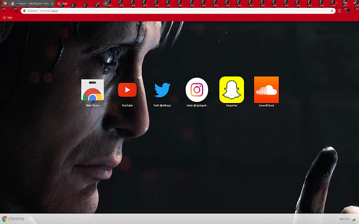Reload the page with refresh icon
Viewport: 359px width, 224px height.
pyautogui.click(x=16, y=11)
